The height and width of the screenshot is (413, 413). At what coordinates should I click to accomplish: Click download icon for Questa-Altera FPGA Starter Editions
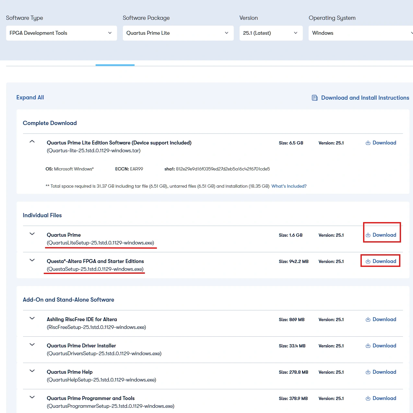(x=368, y=261)
